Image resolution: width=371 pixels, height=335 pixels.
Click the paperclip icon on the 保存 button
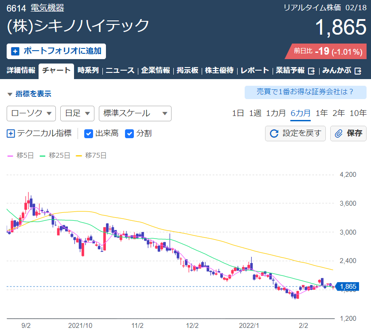tap(339, 133)
